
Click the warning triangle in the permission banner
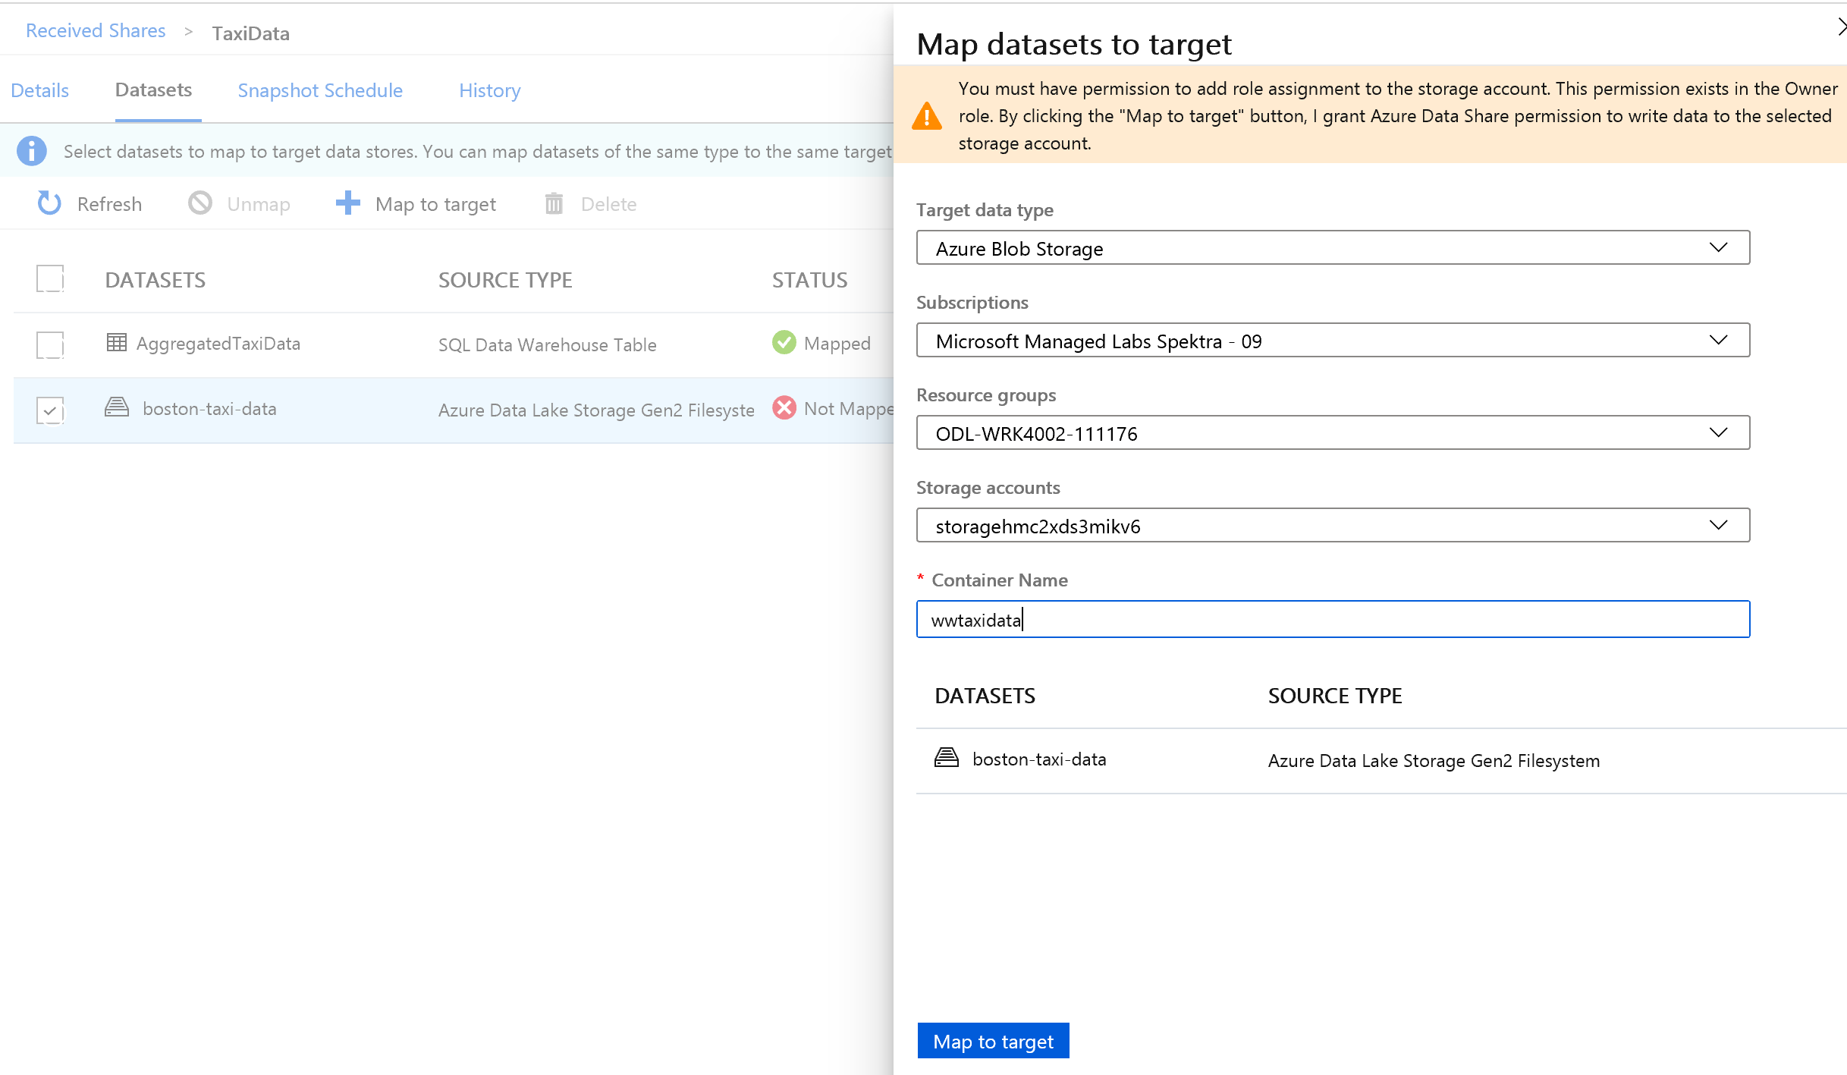[927, 116]
